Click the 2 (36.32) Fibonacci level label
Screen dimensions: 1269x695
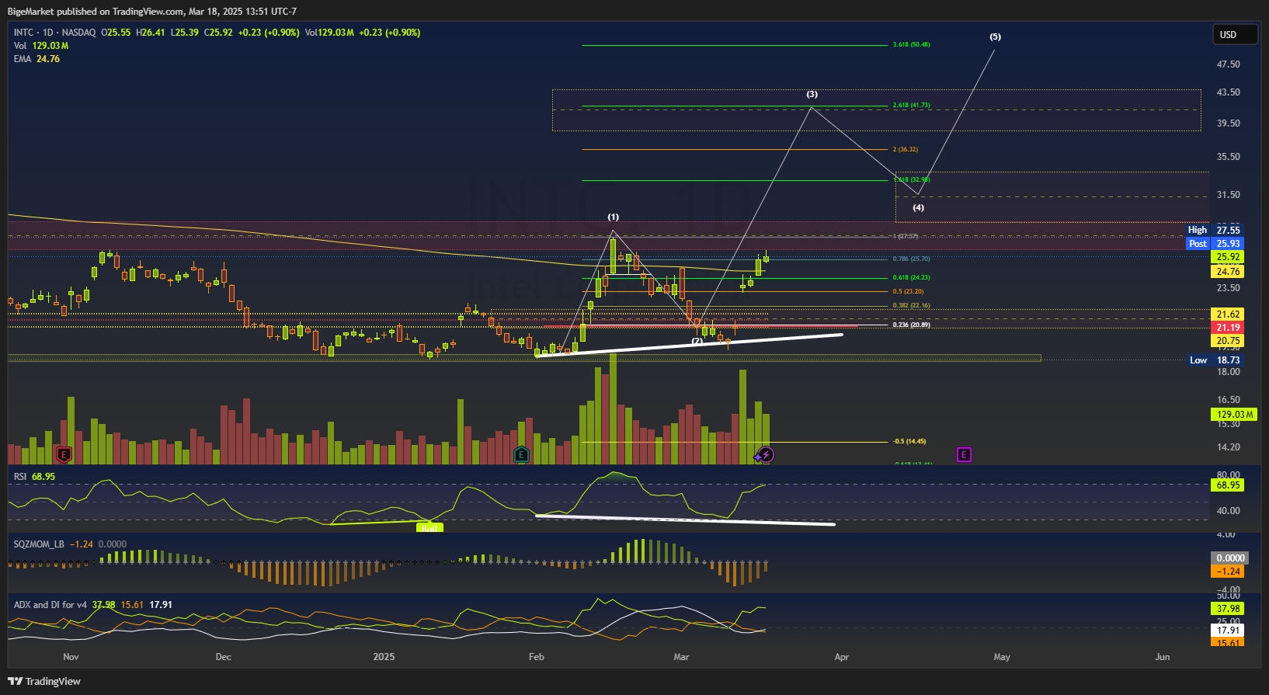point(906,150)
